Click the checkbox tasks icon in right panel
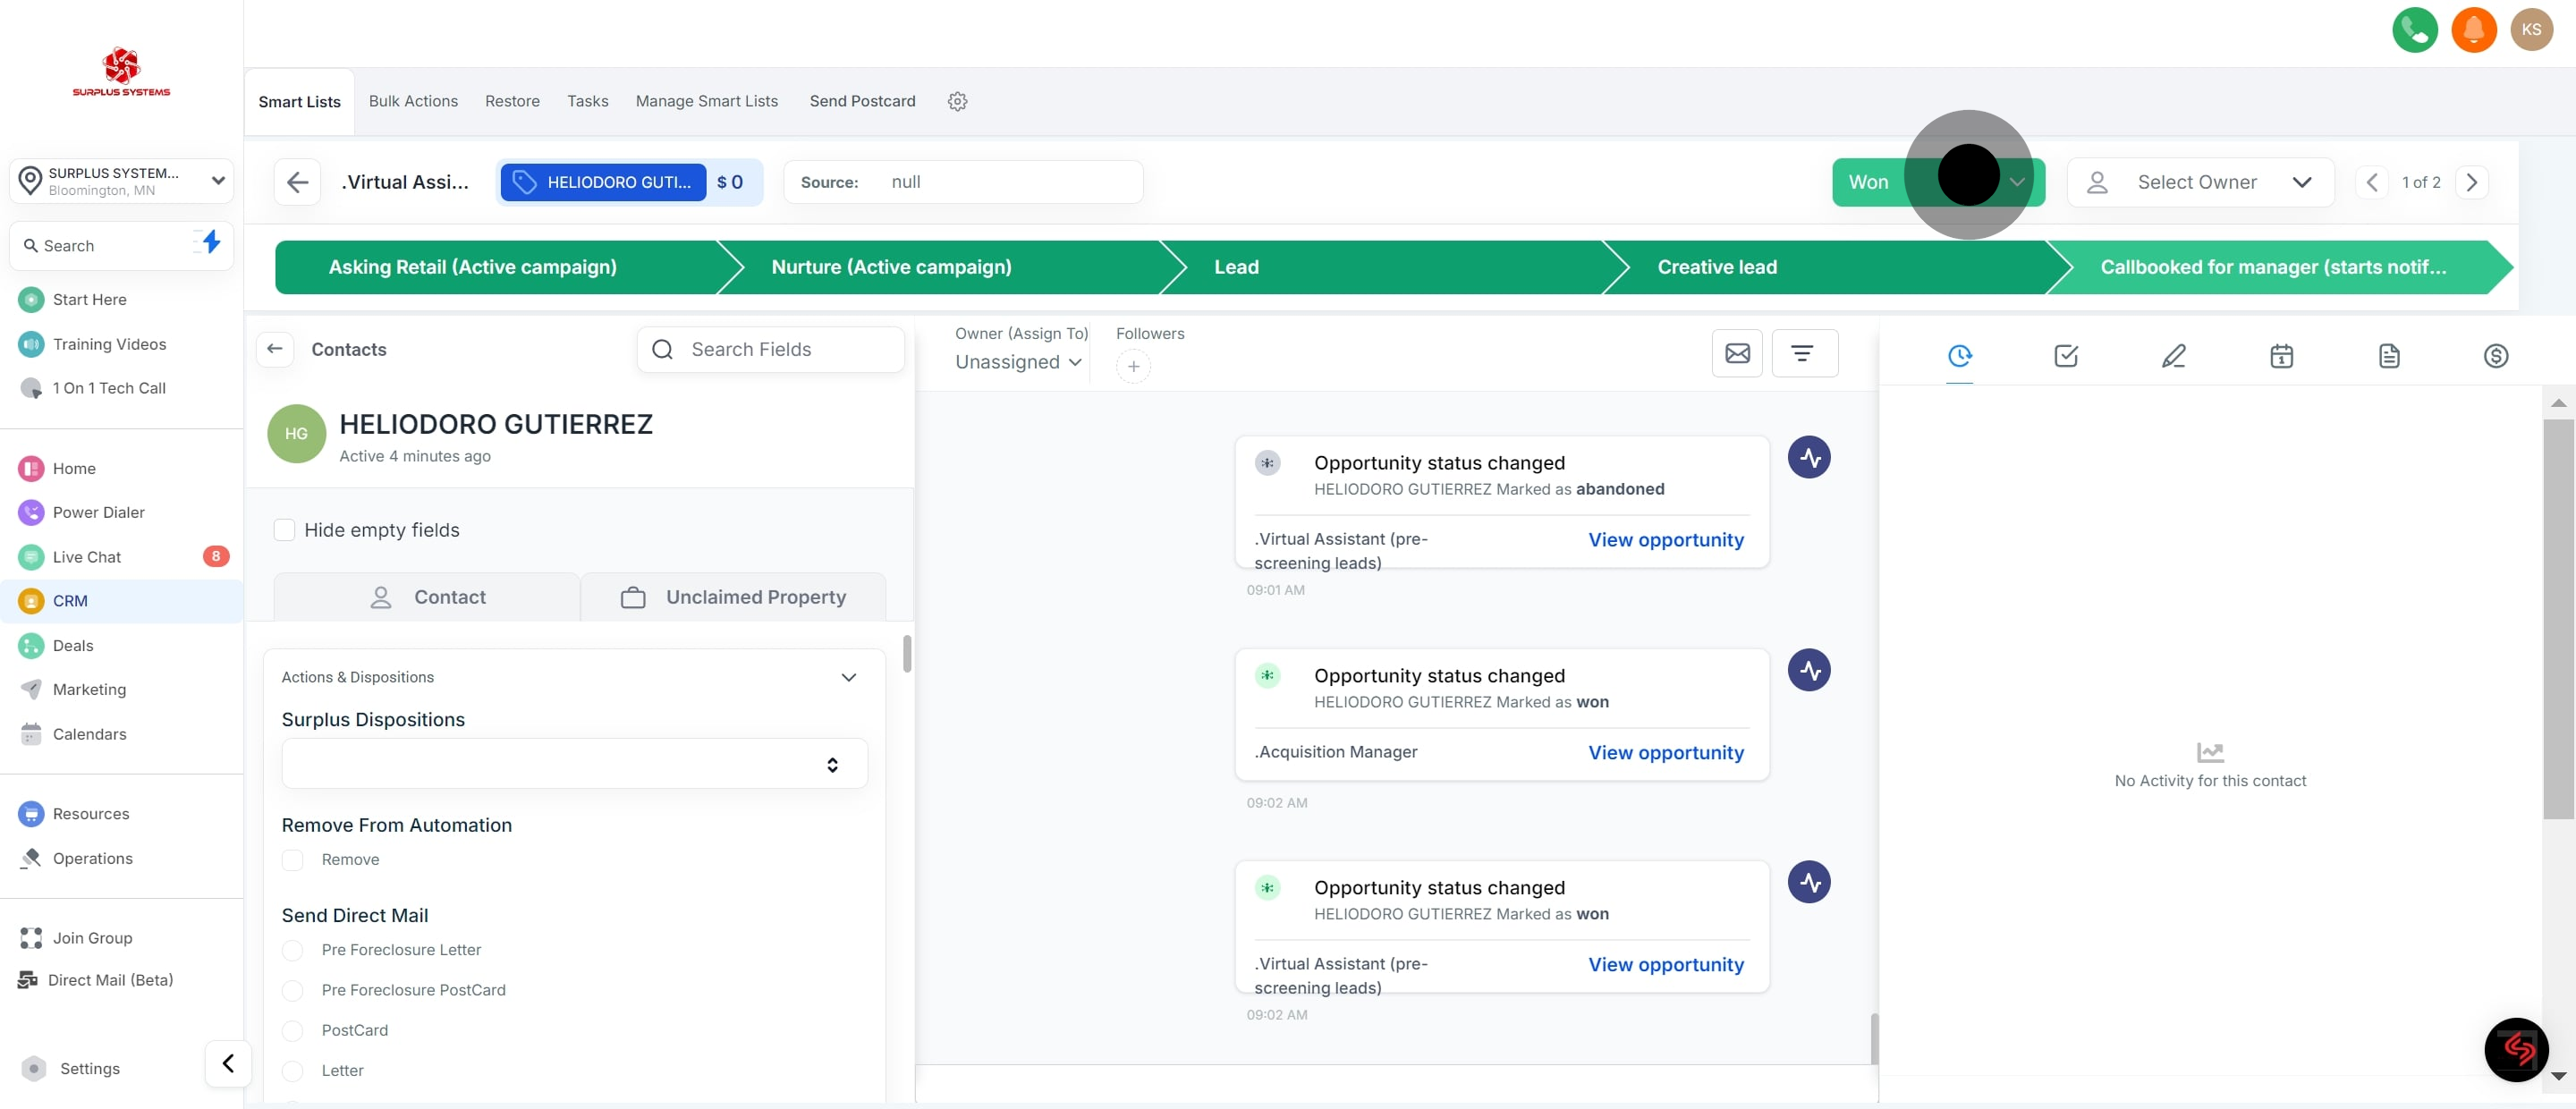This screenshot has width=2576, height=1109. (x=2066, y=356)
